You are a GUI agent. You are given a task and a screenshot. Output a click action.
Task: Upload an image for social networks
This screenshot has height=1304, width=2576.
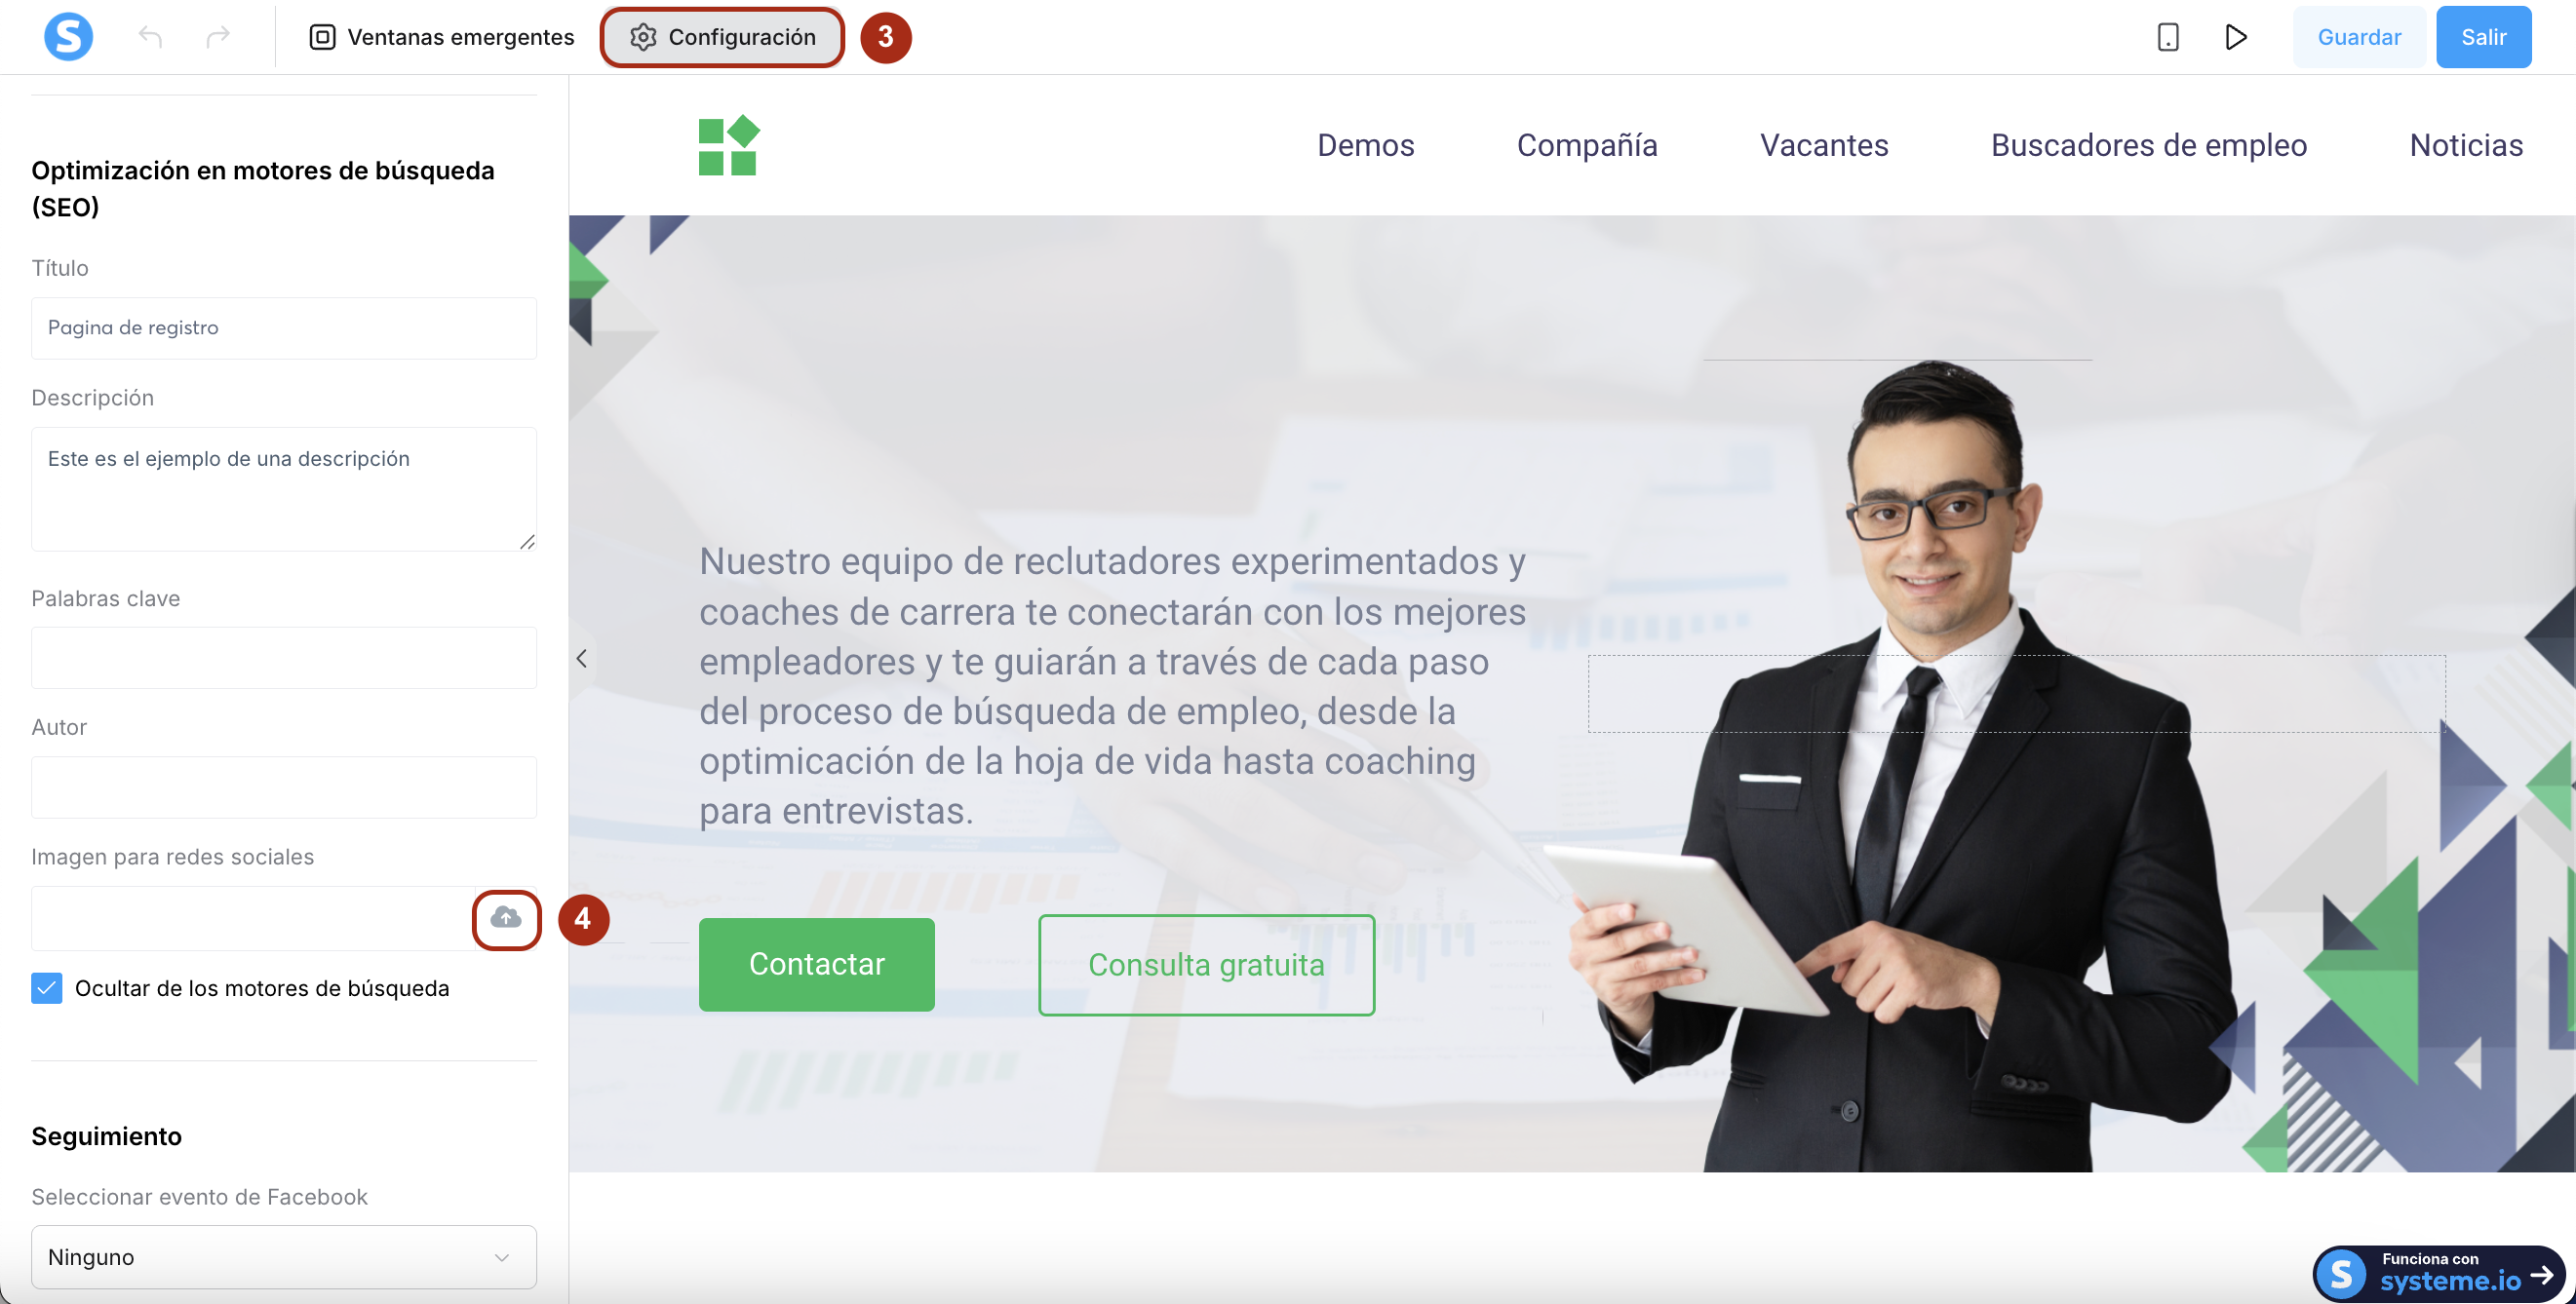tap(506, 917)
